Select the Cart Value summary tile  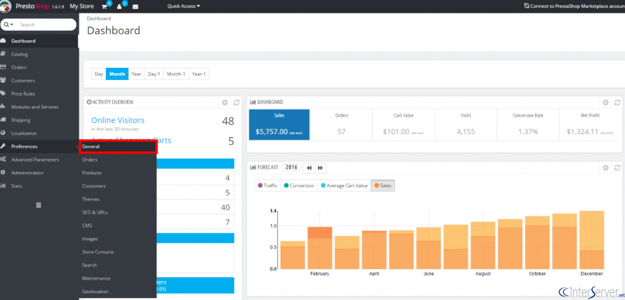[x=404, y=125]
